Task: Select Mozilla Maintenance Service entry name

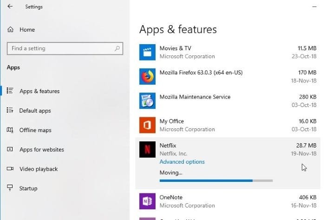Action: tap(195, 97)
